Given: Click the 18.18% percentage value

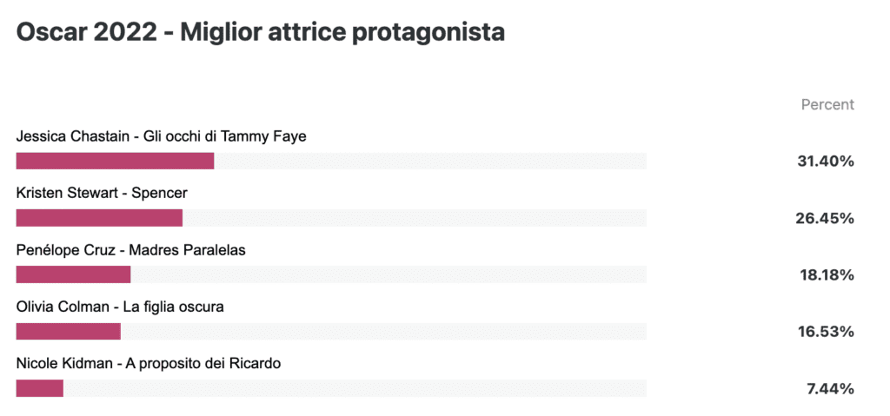Looking at the screenshot, I should (x=827, y=275).
